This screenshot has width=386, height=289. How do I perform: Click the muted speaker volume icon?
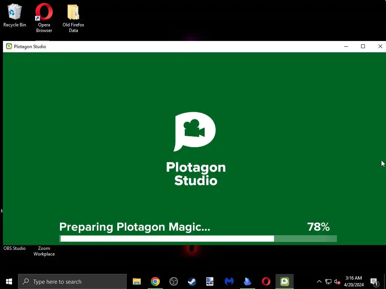337,281
